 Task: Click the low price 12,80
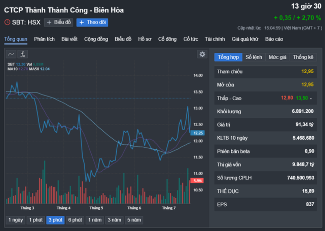[287, 98]
